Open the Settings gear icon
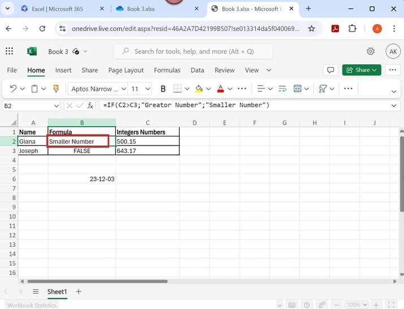 coord(371,51)
